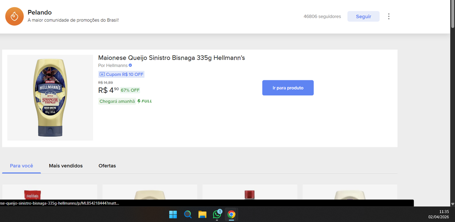Screen dimensions: 455x222
Task: Click the taskbar clock and date
Action: coord(439,214)
